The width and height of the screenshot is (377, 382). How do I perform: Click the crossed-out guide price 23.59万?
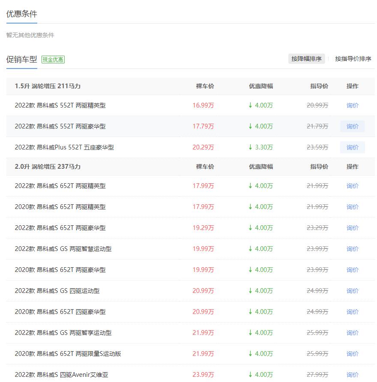tap(317, 147)
